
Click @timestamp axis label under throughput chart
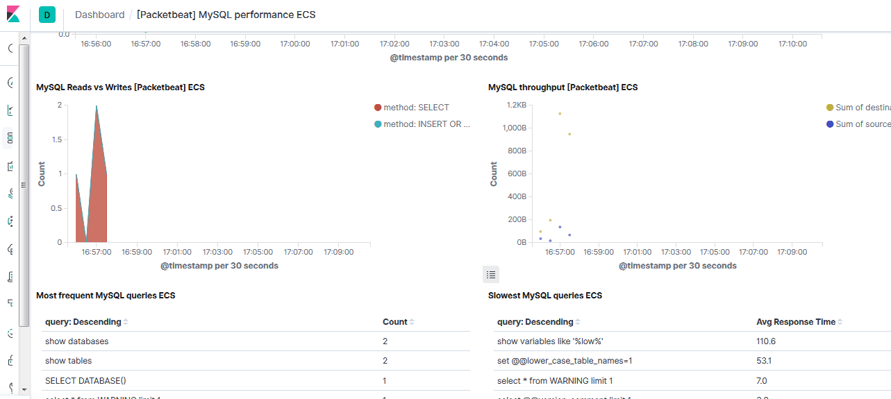pos(678,266)
